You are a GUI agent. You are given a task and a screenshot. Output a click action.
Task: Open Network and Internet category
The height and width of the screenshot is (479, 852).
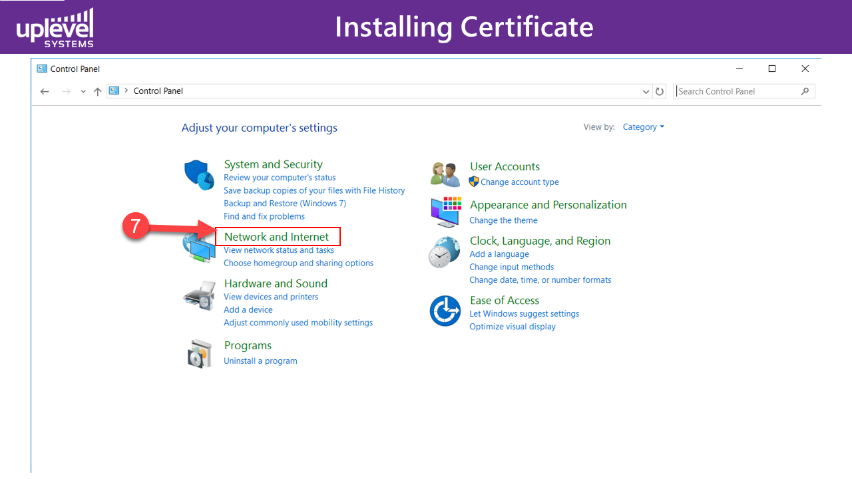click(276, 236)
